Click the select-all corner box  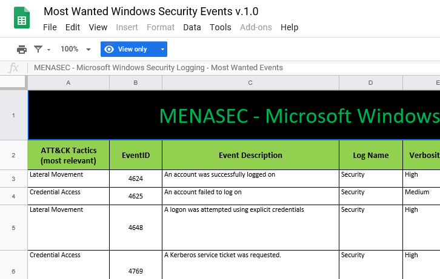[12, 82]
